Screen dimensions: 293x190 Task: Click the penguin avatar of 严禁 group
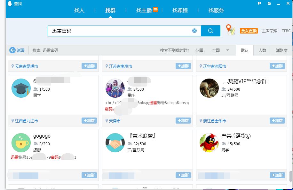tap(209, 142)
